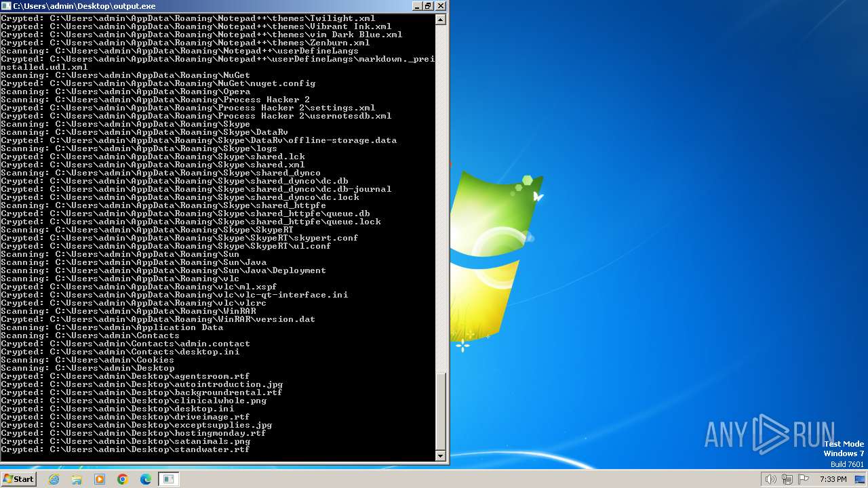Click the line ending with agentsroom.rtf
868x488 pixels.
pos(125,376)
